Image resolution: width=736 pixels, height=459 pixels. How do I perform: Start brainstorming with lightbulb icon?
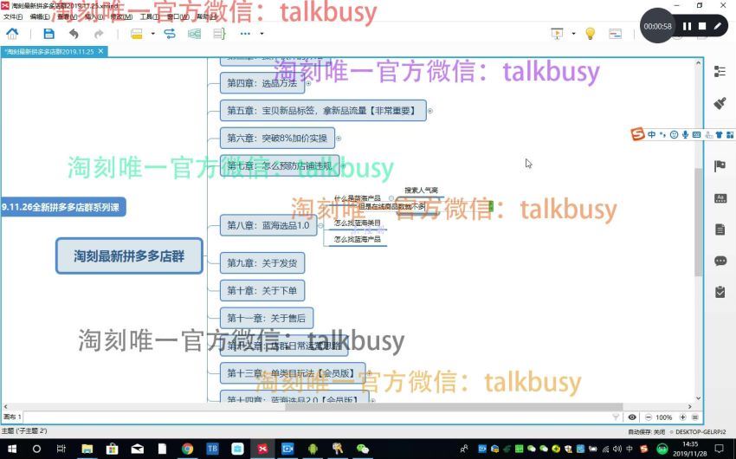point(590,34)
